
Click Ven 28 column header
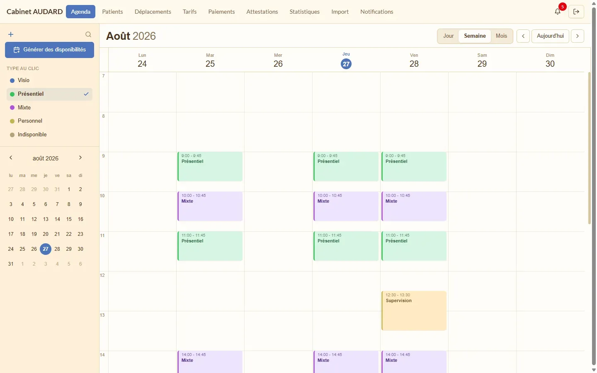[414, 61]
